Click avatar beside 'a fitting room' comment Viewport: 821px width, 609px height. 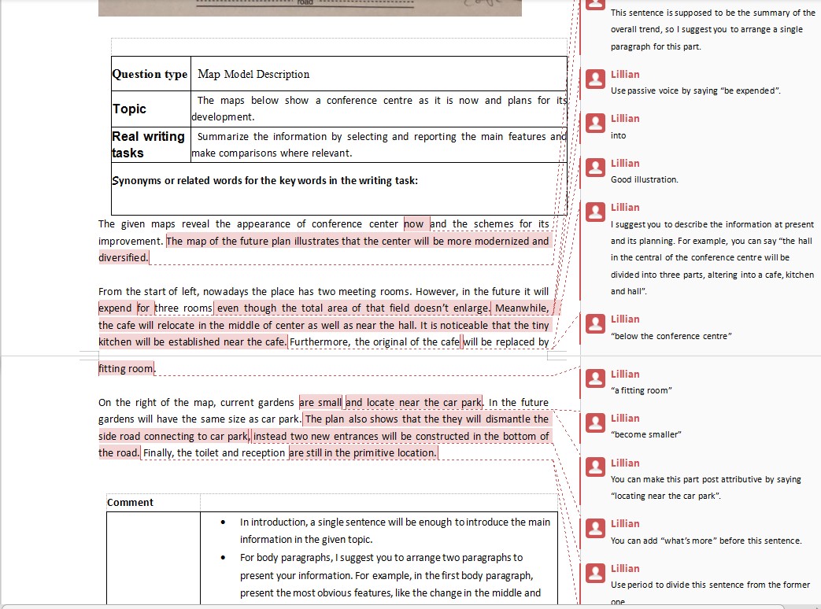tap(595, 378)
